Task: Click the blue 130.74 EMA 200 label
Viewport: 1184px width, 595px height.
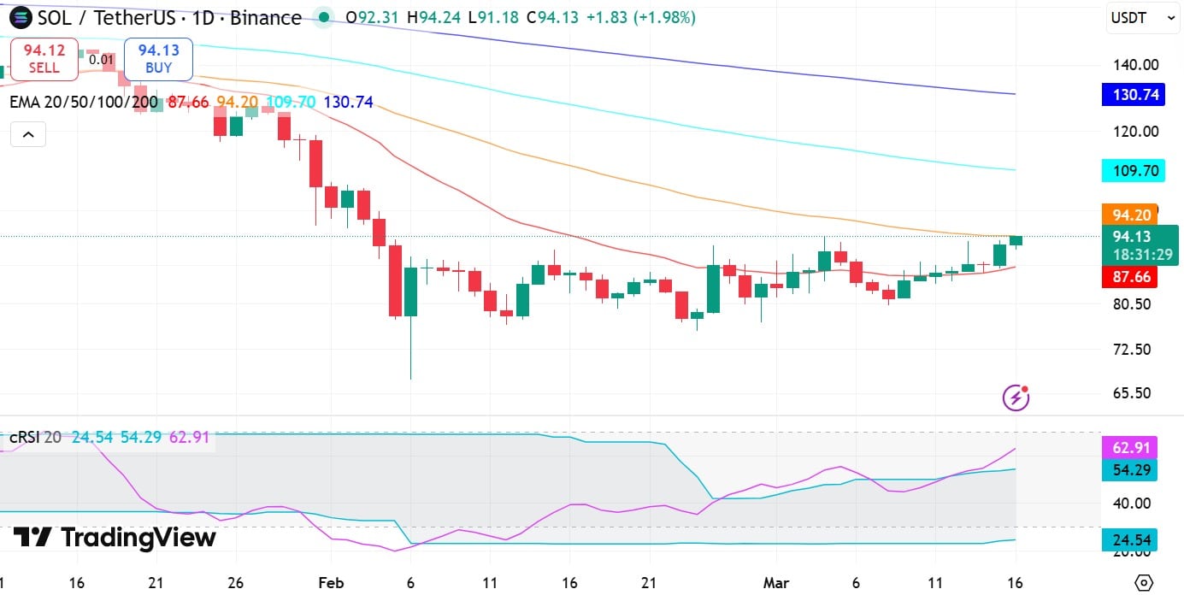Action: coord(1132,95)
